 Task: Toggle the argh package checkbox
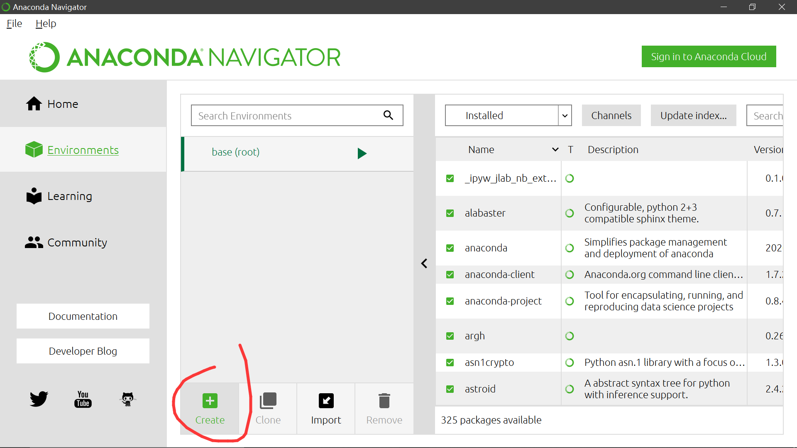pos(450,336)
